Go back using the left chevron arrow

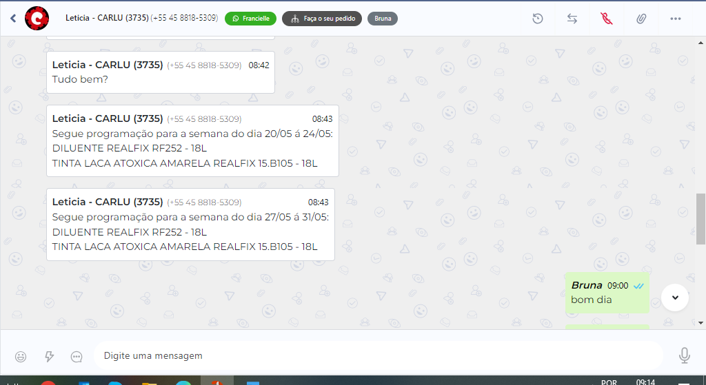(x=12, y=19)
